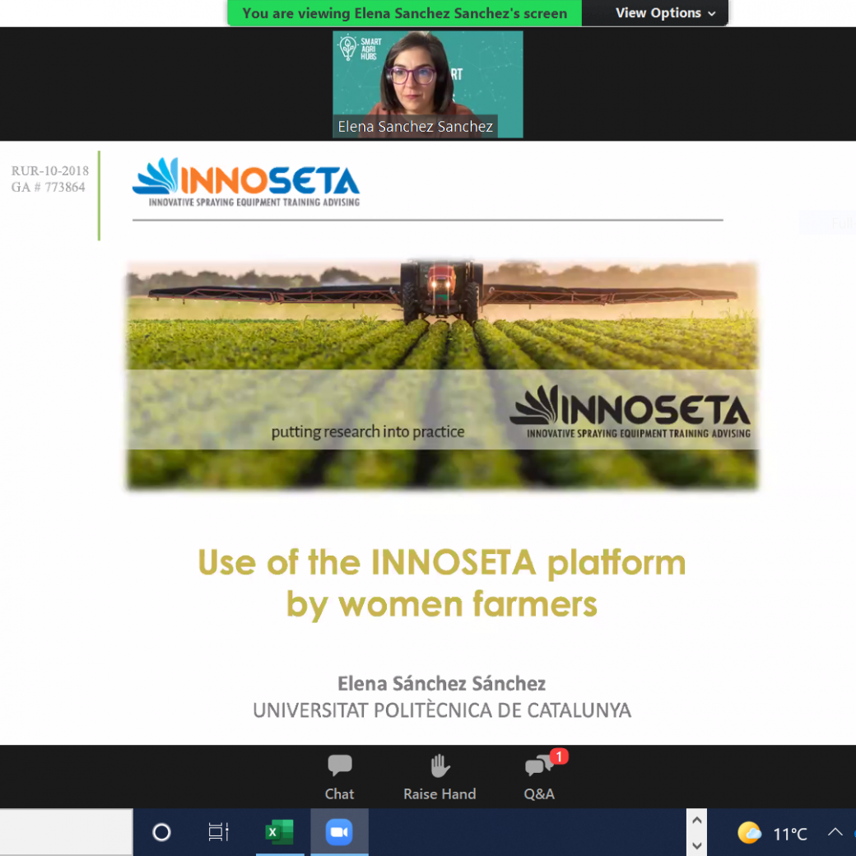856x856 pixels.
Task: Click the green screen-sharing notice banner
Action: tap(404, 13)
